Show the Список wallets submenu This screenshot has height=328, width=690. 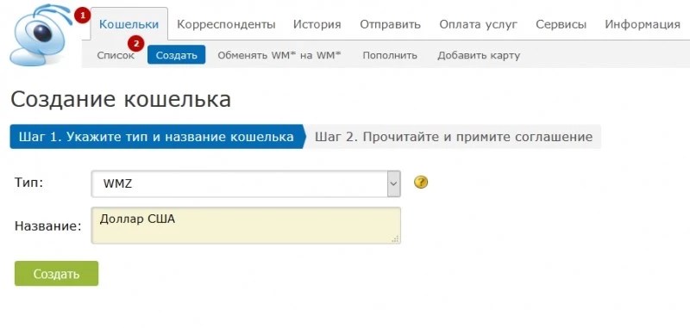point(116,56)
